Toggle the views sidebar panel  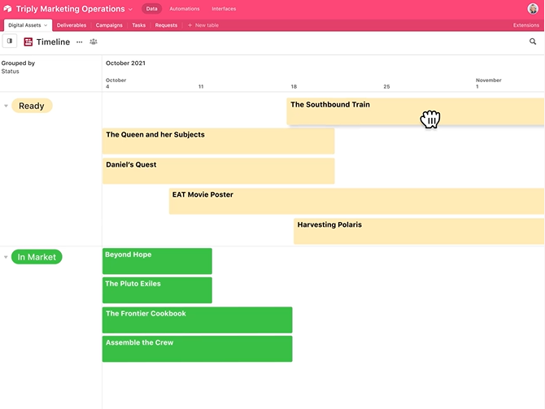pos(10,41)
